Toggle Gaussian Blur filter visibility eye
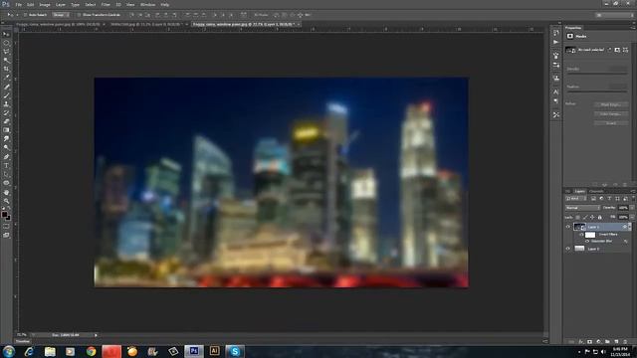The width and height of the screenshot is (637, 358). pos(587,241)
